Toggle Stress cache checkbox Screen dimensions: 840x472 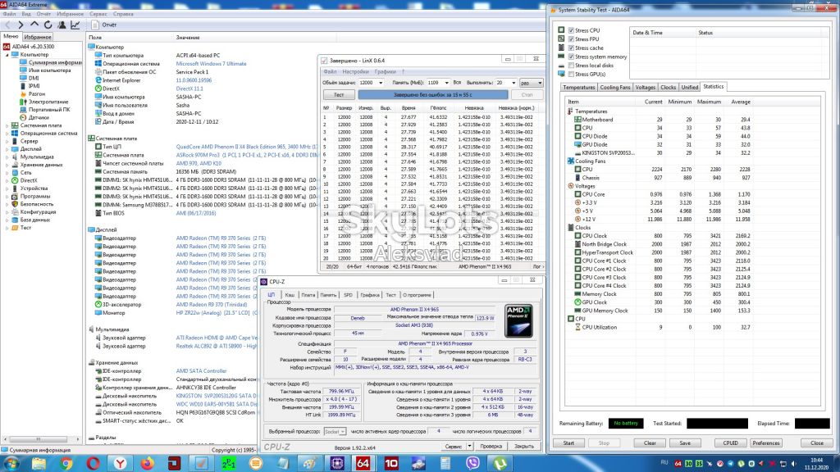click(571, 48)
